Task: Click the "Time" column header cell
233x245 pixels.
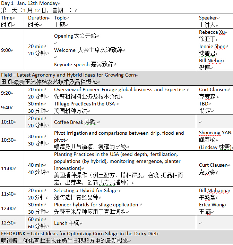Action: click(7, 18)
